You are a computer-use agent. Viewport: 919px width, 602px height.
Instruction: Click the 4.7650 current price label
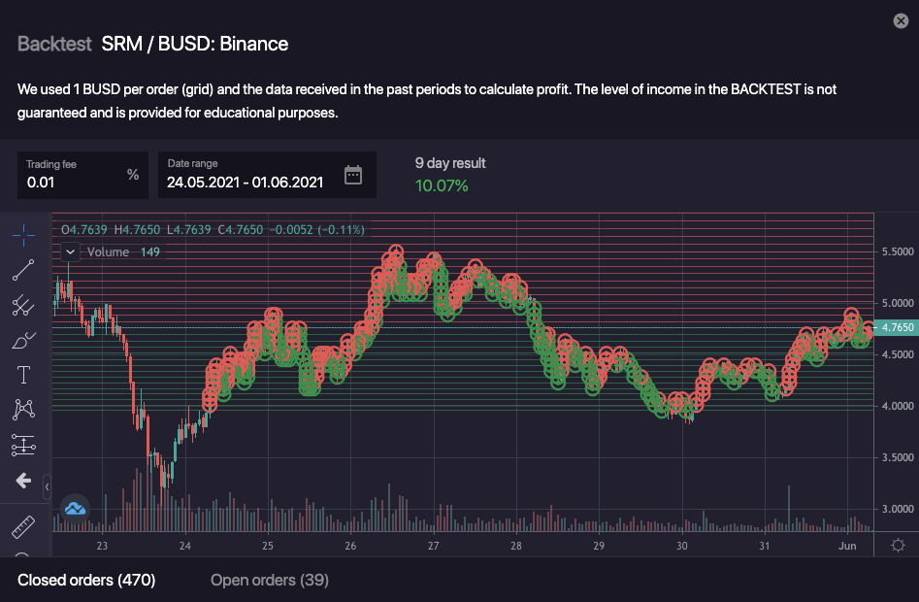(896, 328)
